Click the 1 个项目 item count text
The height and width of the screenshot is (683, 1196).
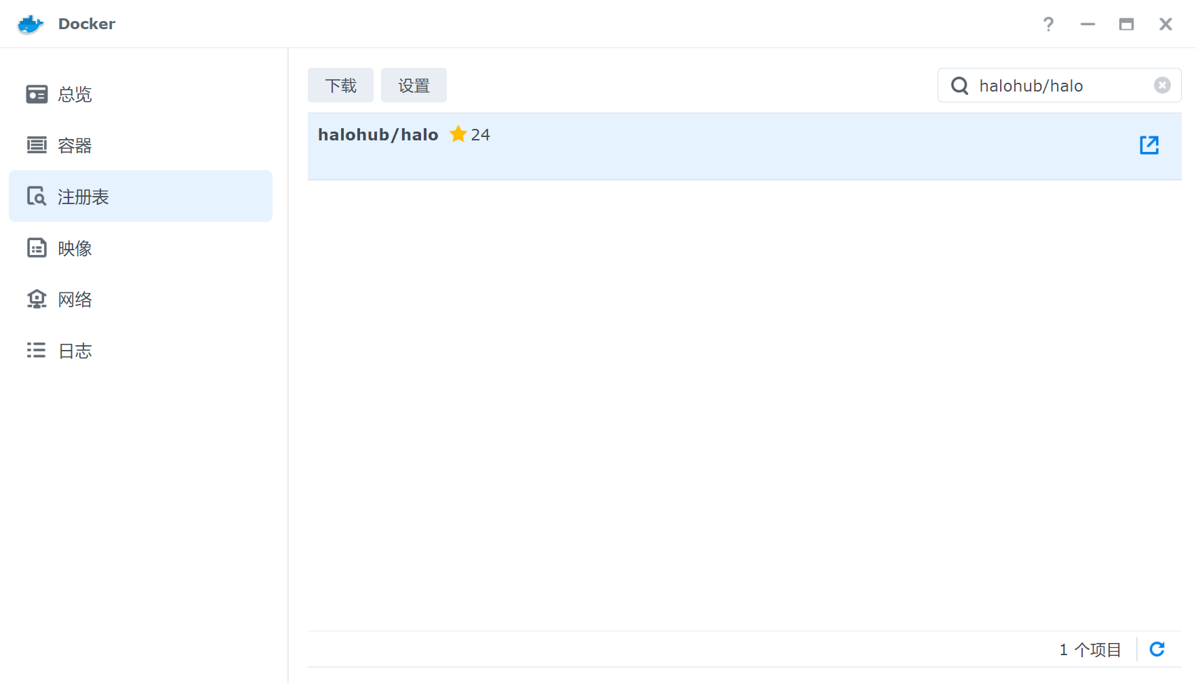(1090, 650)
